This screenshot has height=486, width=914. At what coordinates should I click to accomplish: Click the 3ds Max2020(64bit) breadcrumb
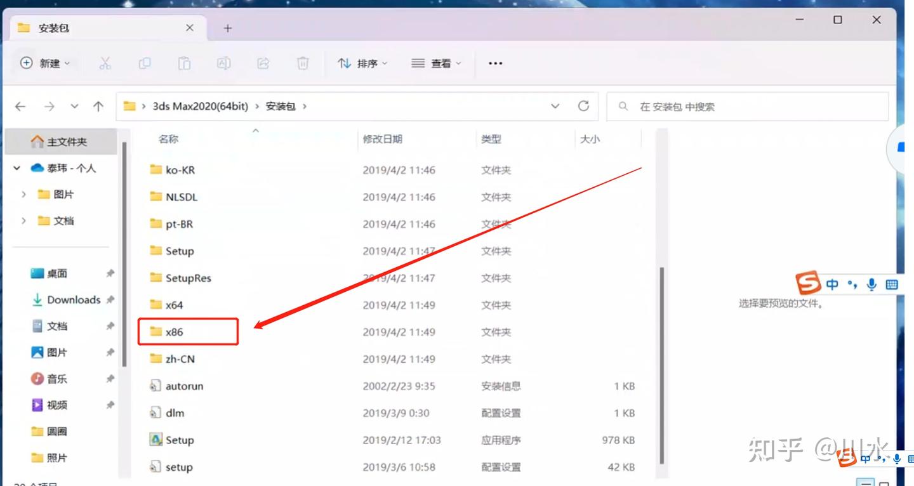[201, 107]
